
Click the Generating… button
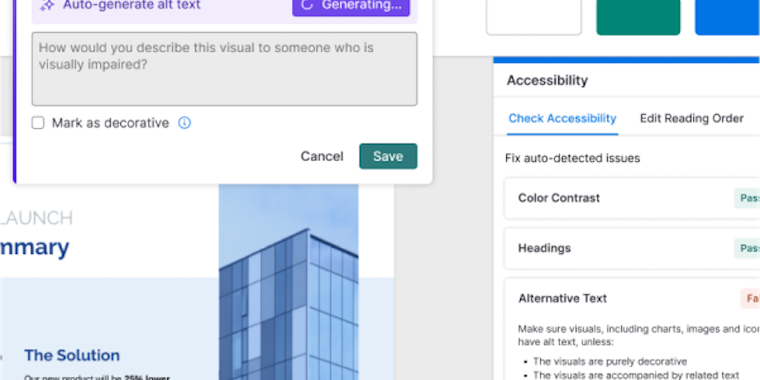351,6
